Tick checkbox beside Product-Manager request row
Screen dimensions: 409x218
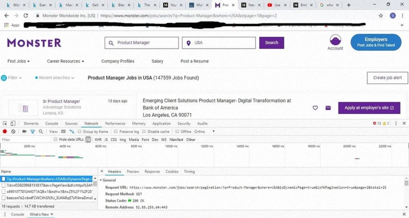[x=4, y=179]
